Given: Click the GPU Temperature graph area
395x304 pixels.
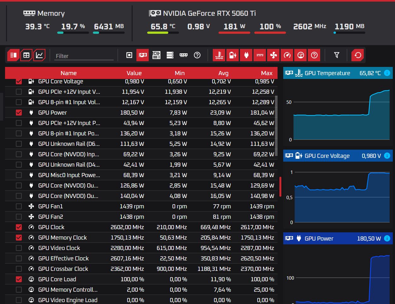Looking at the screenshot, I should 338,112.
